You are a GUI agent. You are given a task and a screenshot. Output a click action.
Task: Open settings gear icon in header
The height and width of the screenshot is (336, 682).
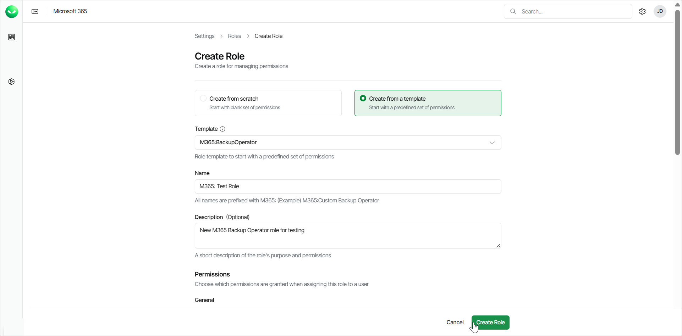642,11
